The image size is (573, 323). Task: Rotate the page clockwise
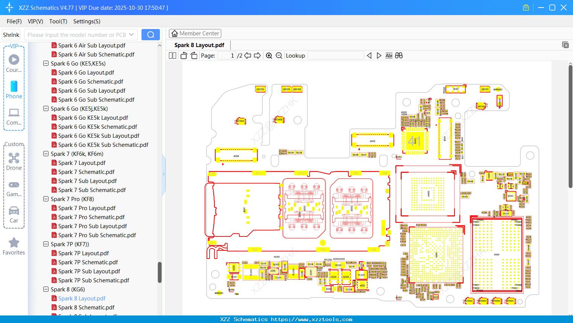(x=193, y=55)
